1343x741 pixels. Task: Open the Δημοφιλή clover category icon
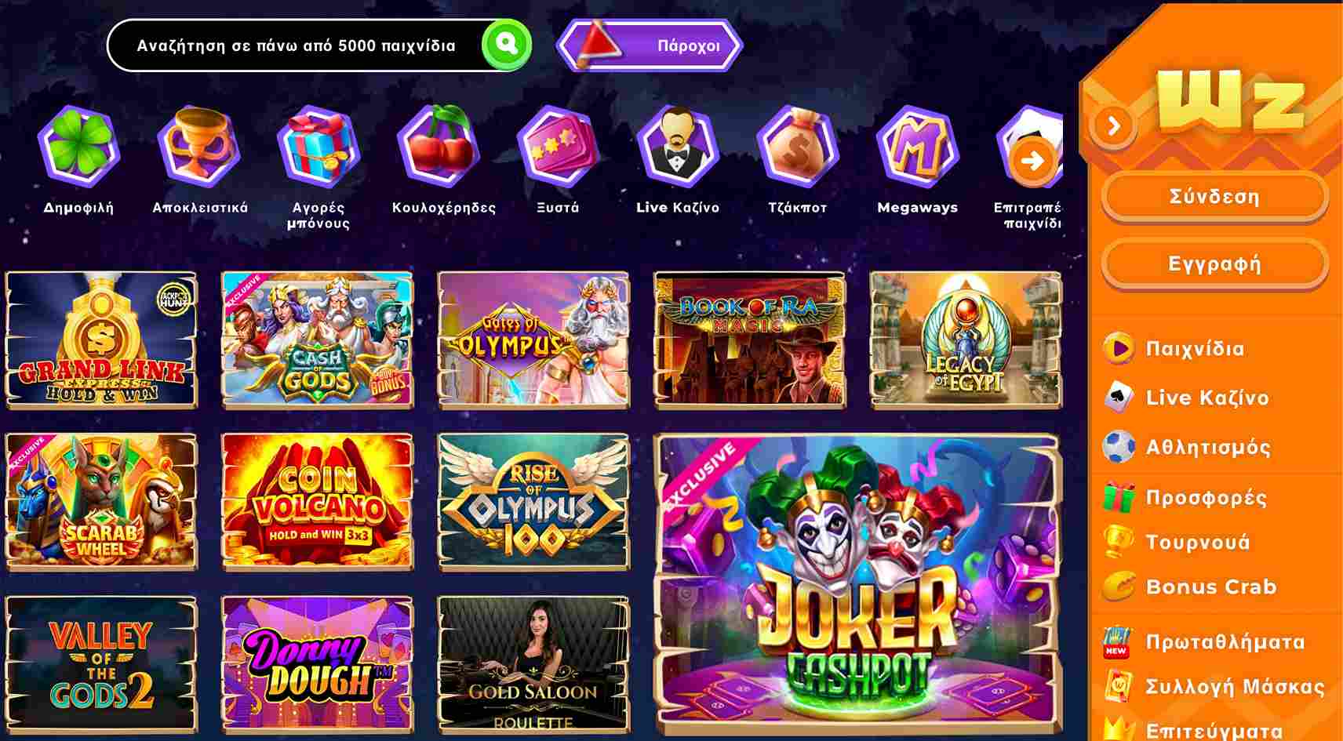[x=78, y=147]
